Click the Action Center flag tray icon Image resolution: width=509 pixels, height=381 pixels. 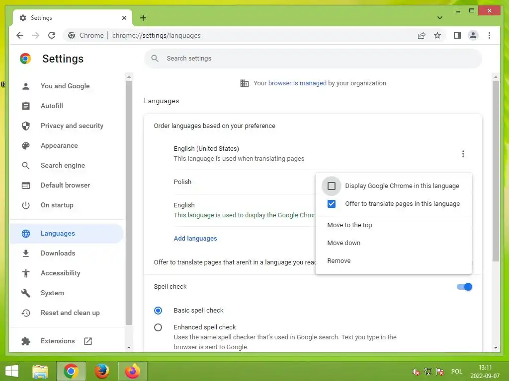(440, 372)
